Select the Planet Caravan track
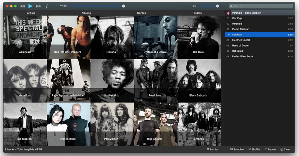Screen dimensions: 299x156 click(x=260, y=29)
